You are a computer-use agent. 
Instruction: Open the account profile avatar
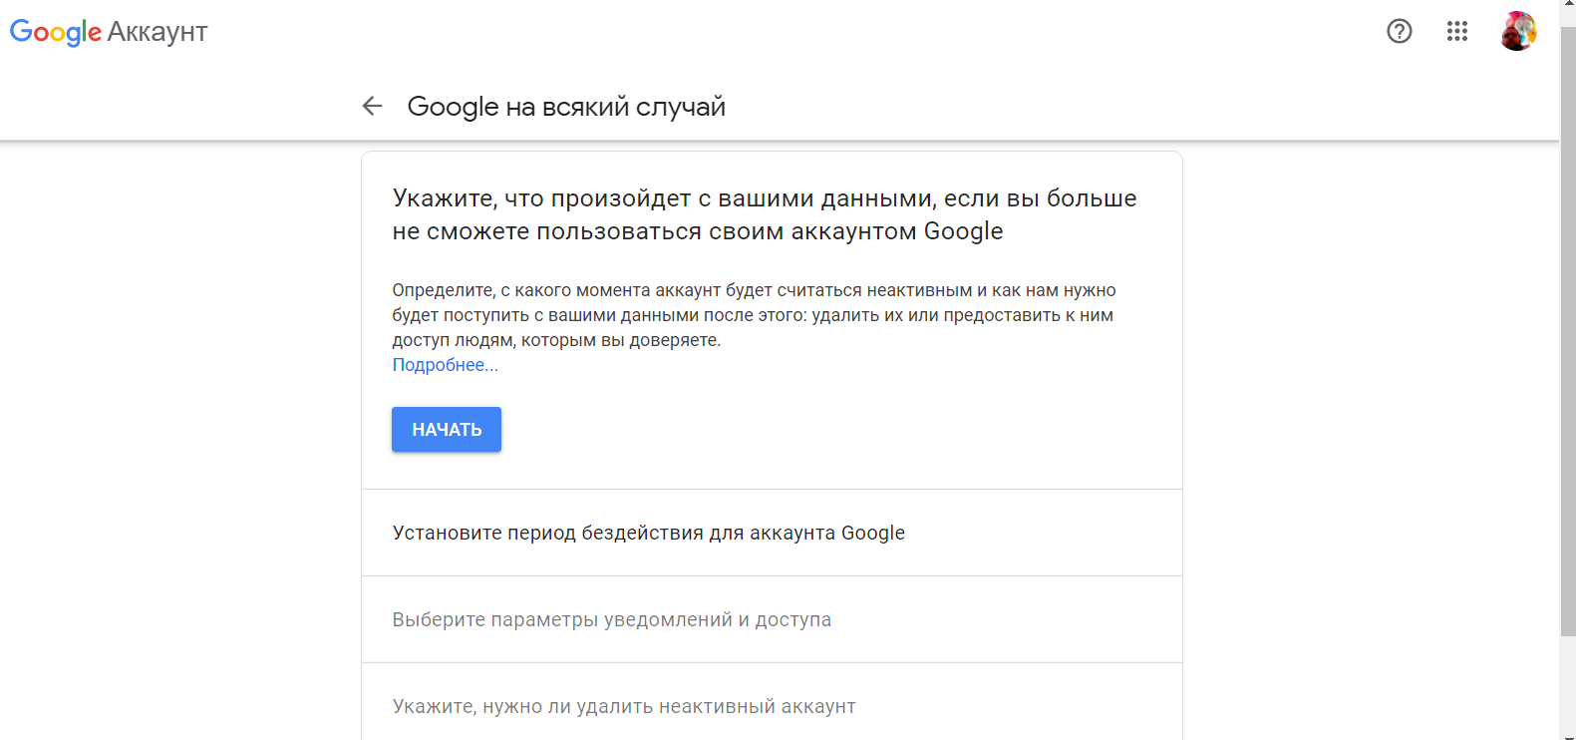pos(1518,31)
